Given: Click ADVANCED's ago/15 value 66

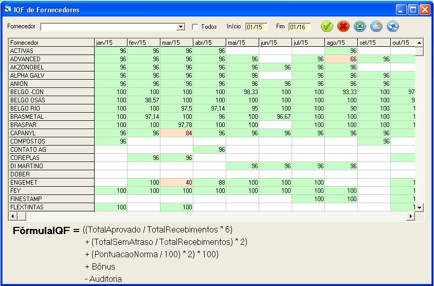Looking at the screenshot, I should pos(341,59).
